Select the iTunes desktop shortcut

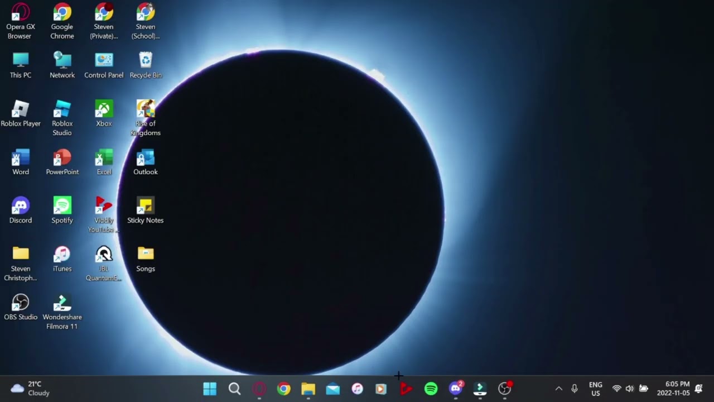coord(62,259)
